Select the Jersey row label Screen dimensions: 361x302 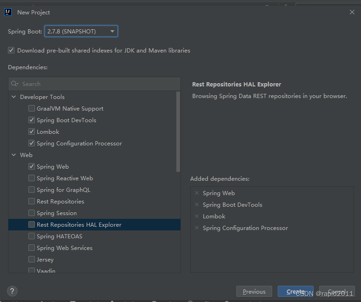point(45,259)
